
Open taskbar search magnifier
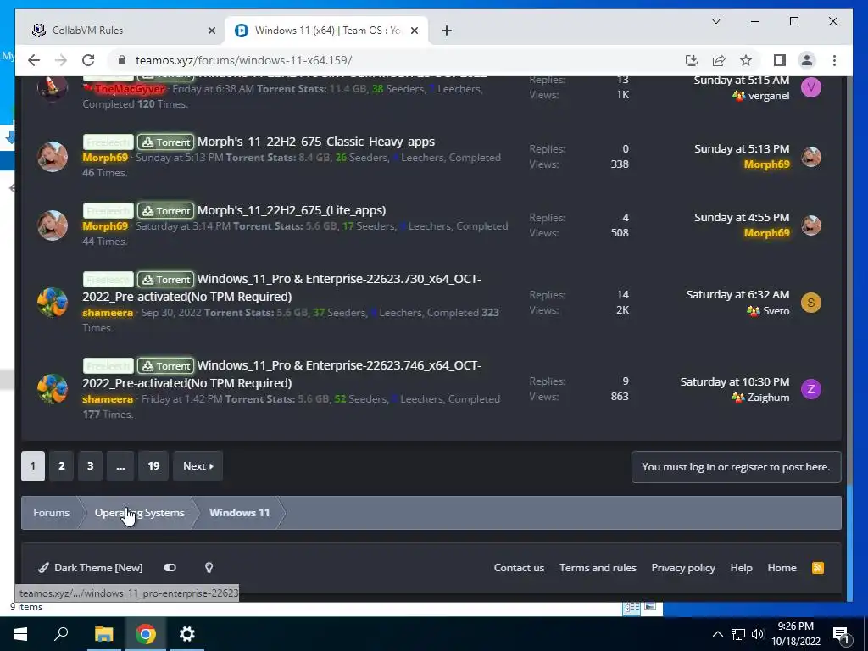point(61,634)
